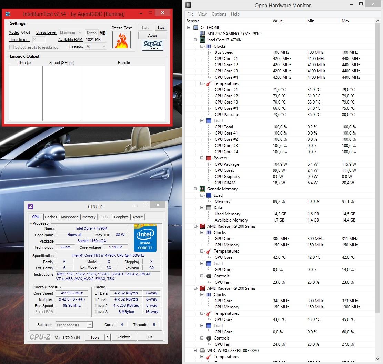Image resolution: width=383 pixels, height=364 pixels.
Task: Collapse the OTTHONI tree node
Action: (189, 28)
